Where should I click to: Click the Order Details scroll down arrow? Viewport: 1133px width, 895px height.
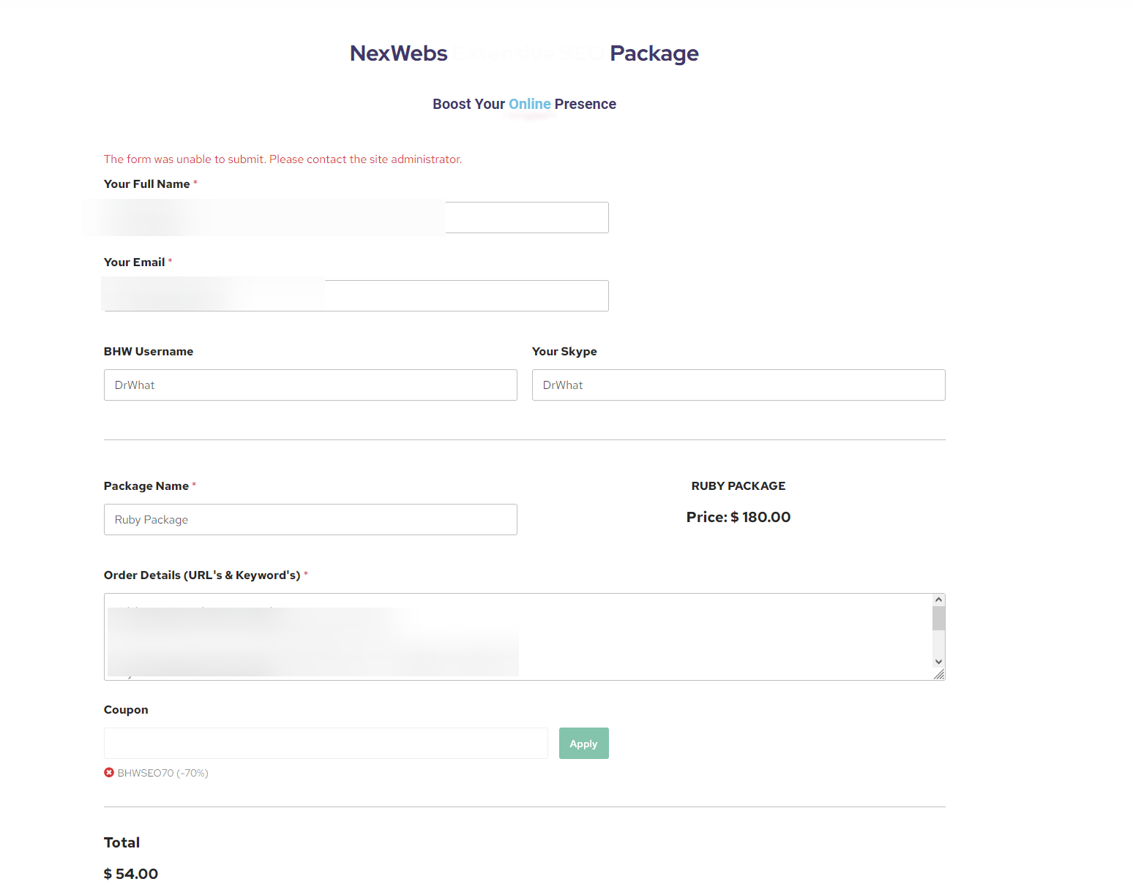(939, 662)
